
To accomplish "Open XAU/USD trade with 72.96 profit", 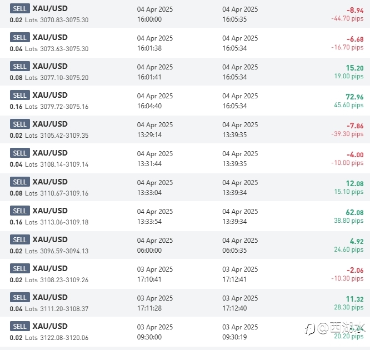I will [50, 96].
